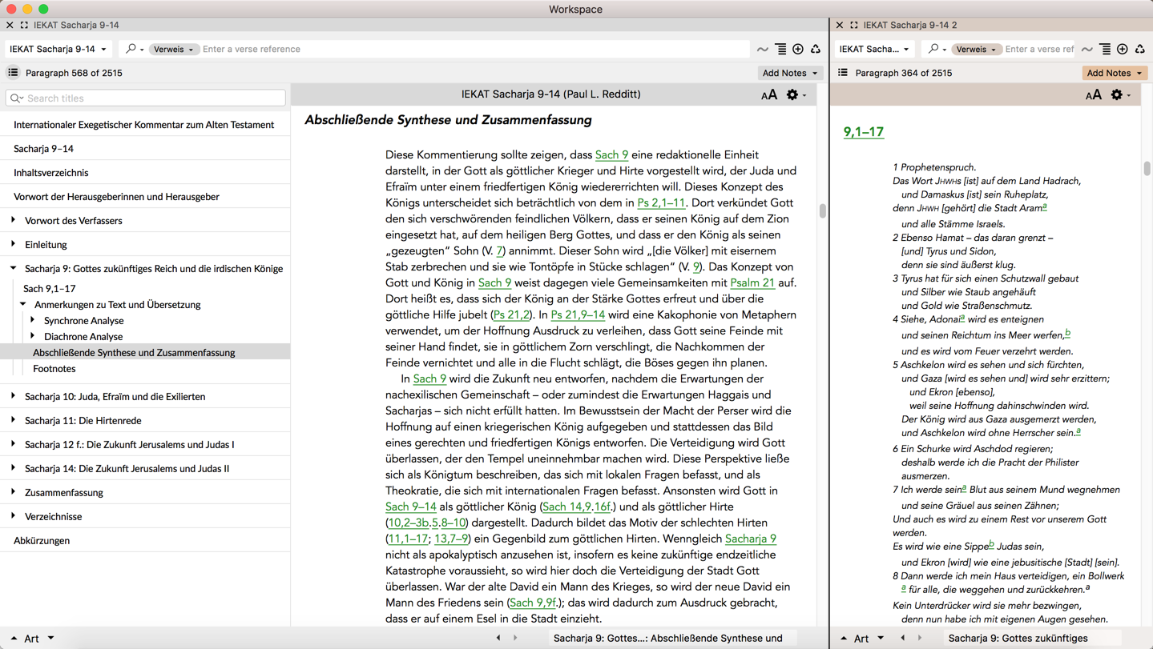Open the left pane module selector dropdown

click(58, 49)
